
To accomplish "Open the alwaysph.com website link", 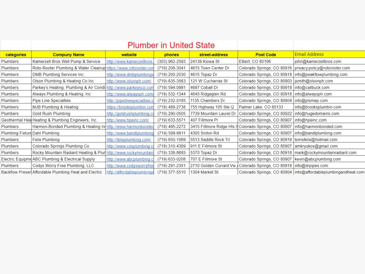I will point(130,94).
